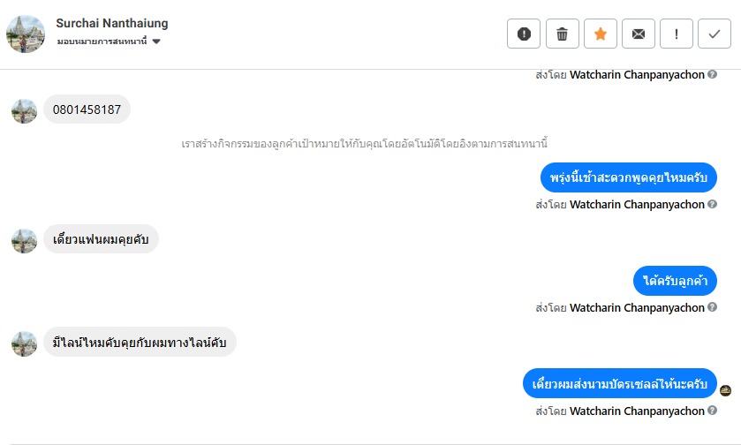Click the Surchai Nanthaiung contact name

click(111, 23)
